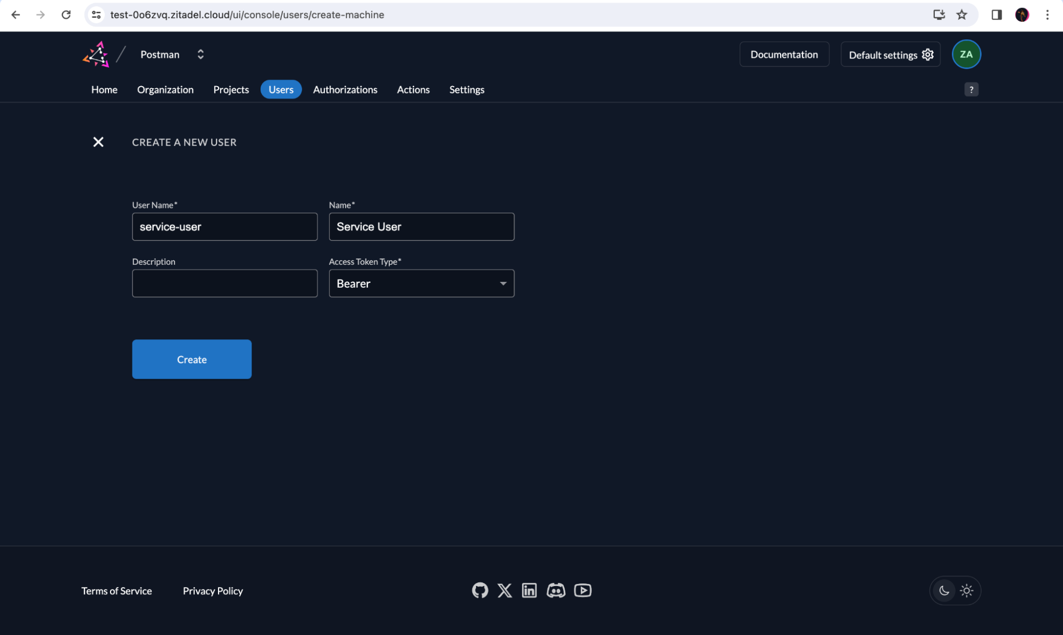
Task: Click the X (Twitter) social icon
Action: coord(504,590)
